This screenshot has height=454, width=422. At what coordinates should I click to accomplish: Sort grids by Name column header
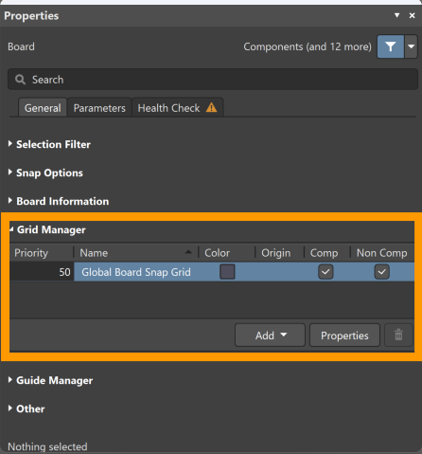136,253
